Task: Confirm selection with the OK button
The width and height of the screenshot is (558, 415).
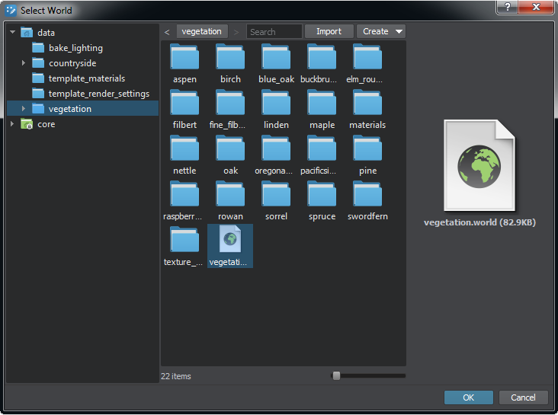Action: pyautogui.click(x=468, y=397)
